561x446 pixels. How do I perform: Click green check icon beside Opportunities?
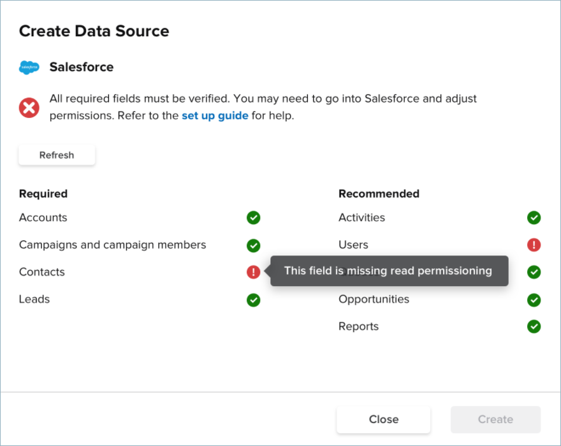(534, 300)
